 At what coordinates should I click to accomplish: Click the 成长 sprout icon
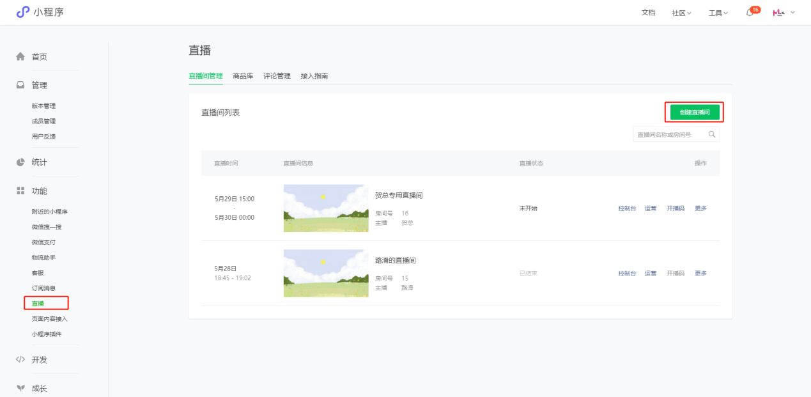20,388
